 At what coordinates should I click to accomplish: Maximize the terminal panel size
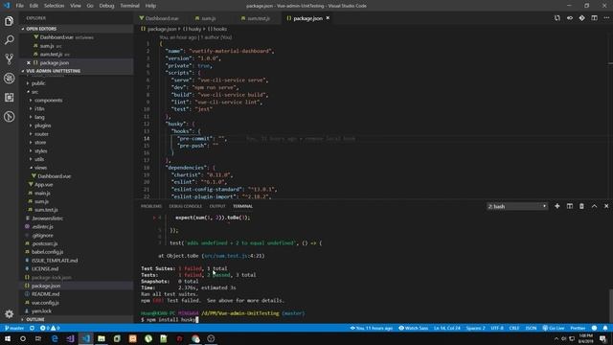point(594,206)
